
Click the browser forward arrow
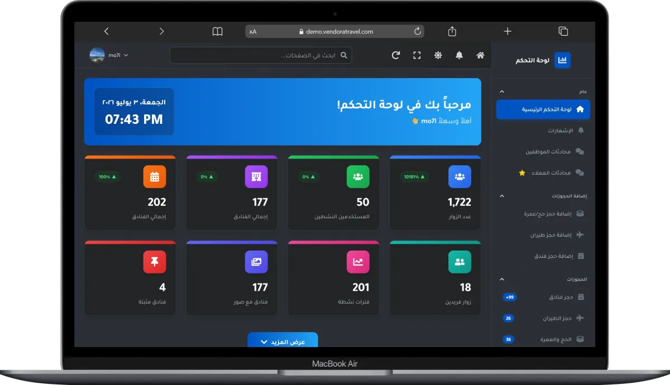click(x=162, y=31)
